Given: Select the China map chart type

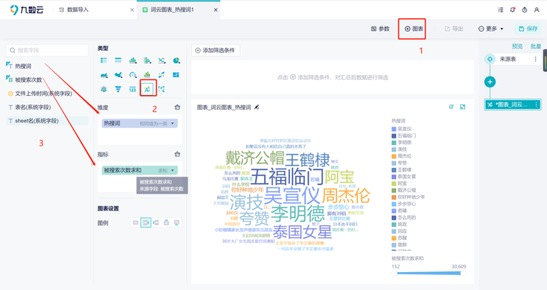Looking at the screenshot, I should coord(118,75).
